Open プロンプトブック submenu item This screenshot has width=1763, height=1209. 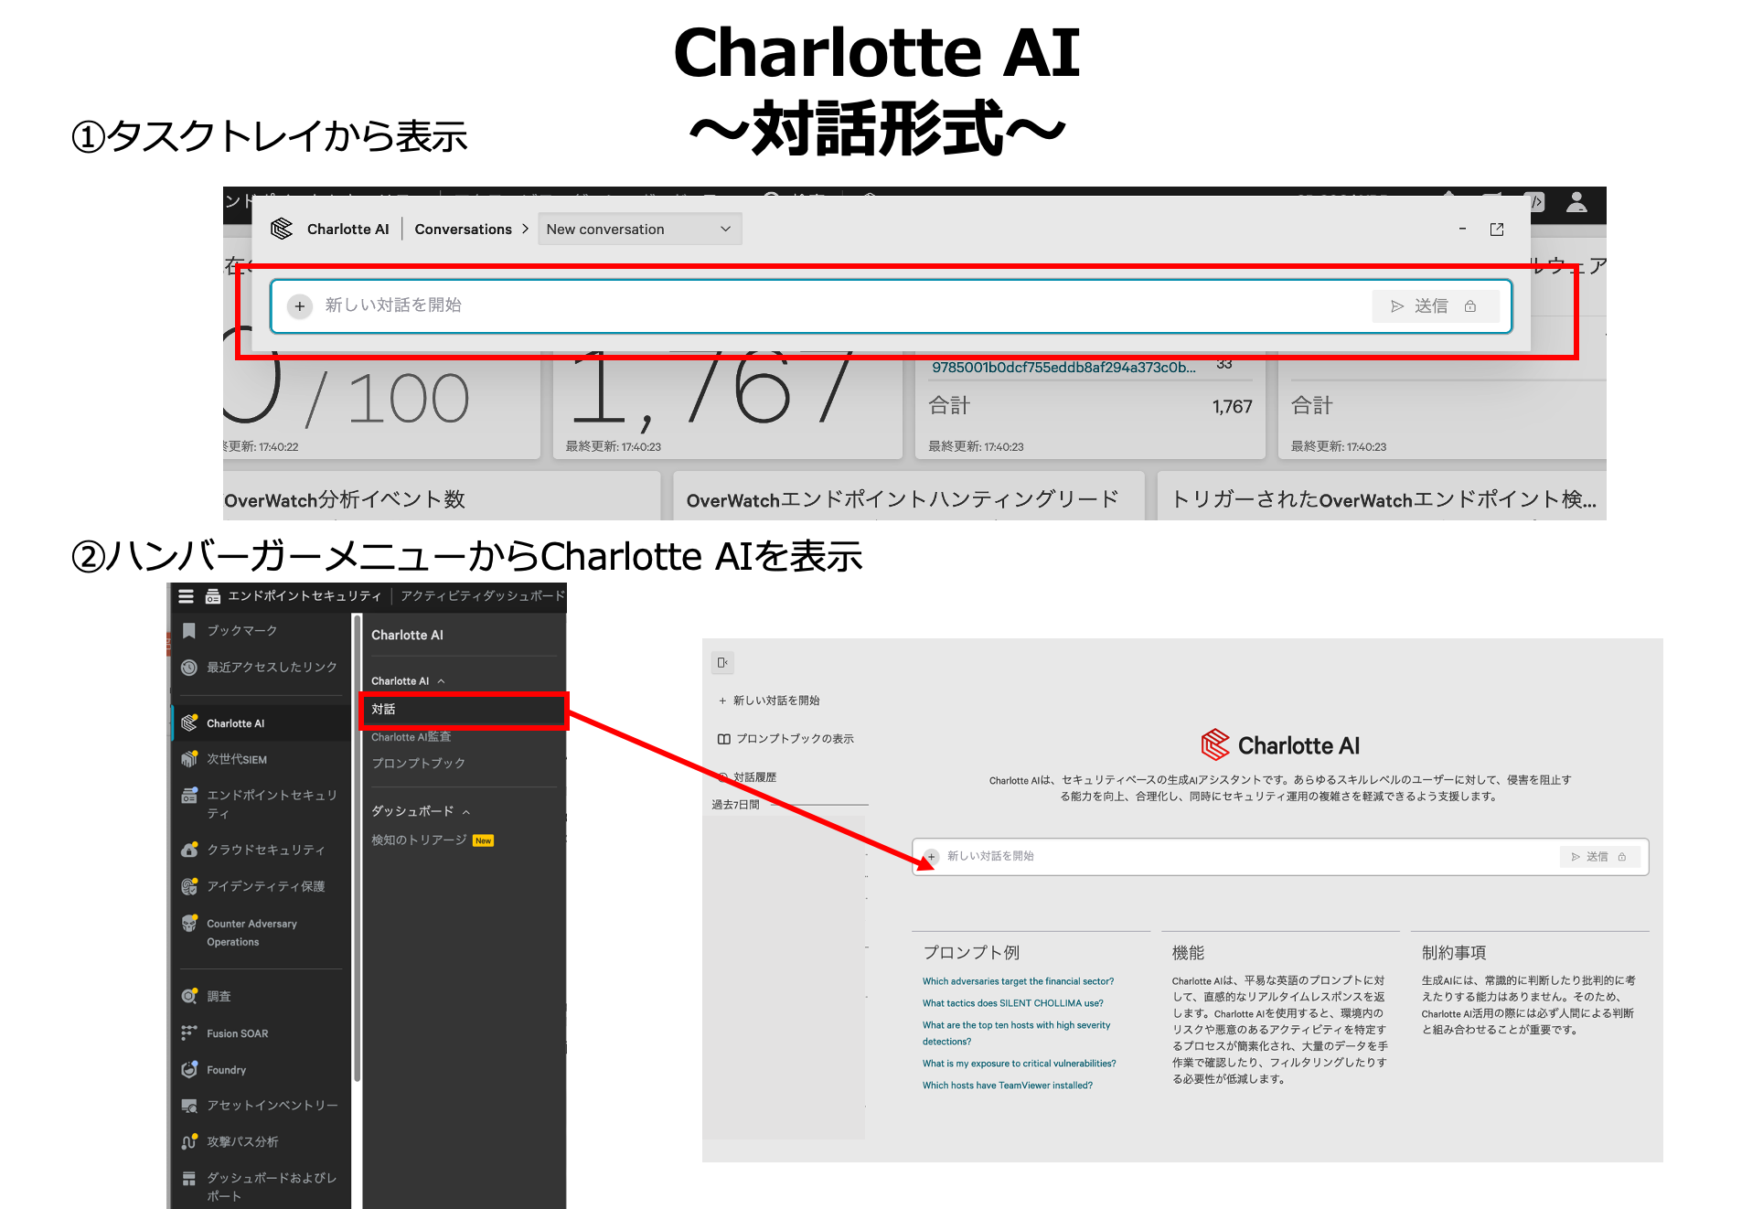[x=418, y=763]
